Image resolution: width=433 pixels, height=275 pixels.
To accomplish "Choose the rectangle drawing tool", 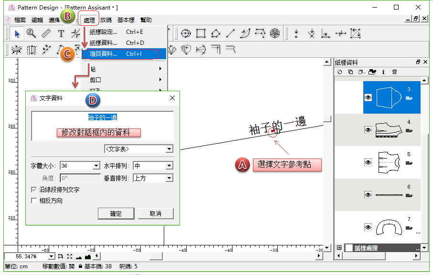I will point(201,33).
